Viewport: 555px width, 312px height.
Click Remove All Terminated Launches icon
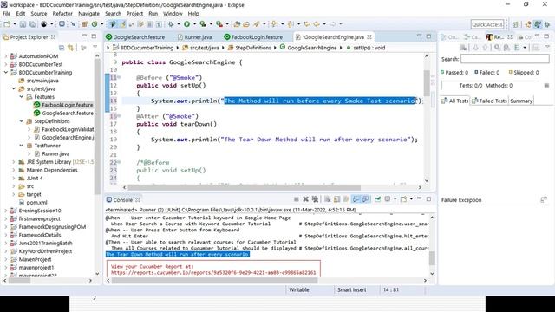(315, 199)
